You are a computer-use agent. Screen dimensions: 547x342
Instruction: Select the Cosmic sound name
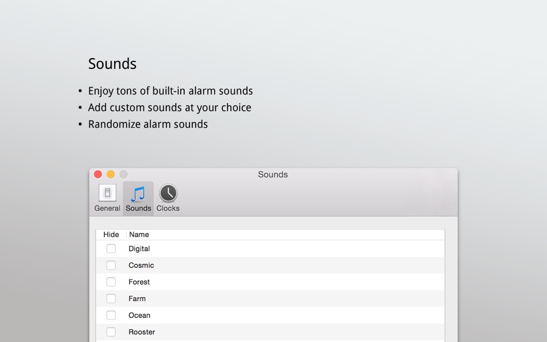(141, 265)
